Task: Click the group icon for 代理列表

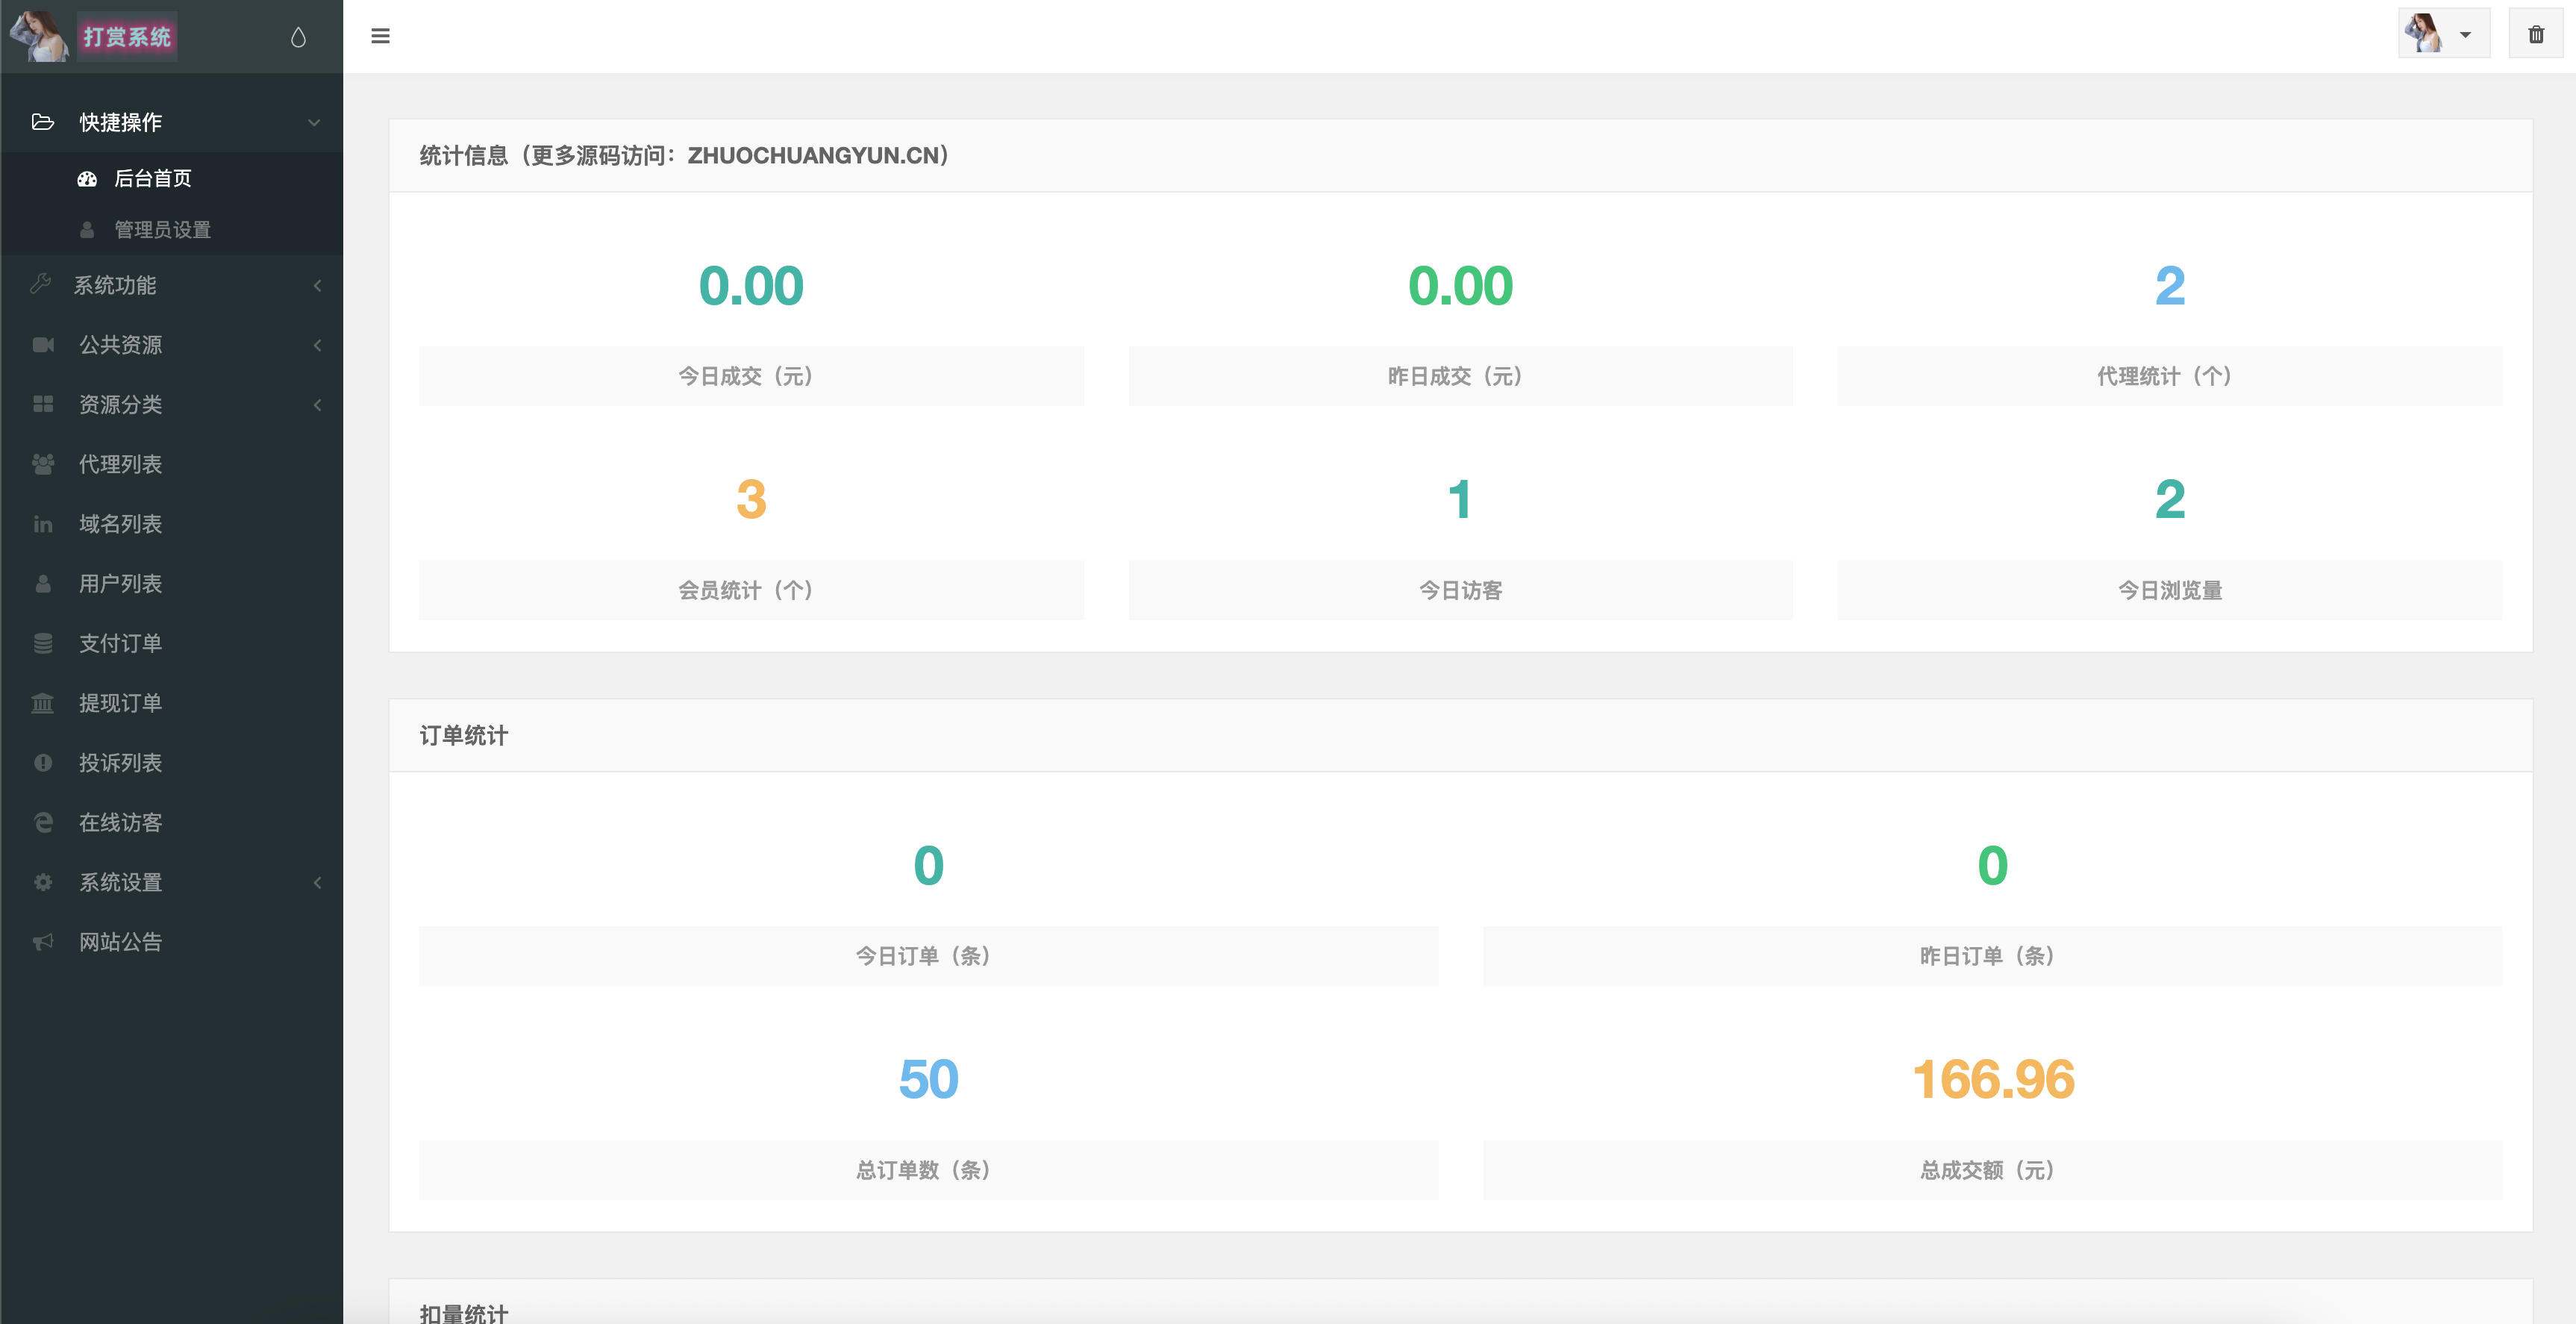Action: click(x=43, y=464)
